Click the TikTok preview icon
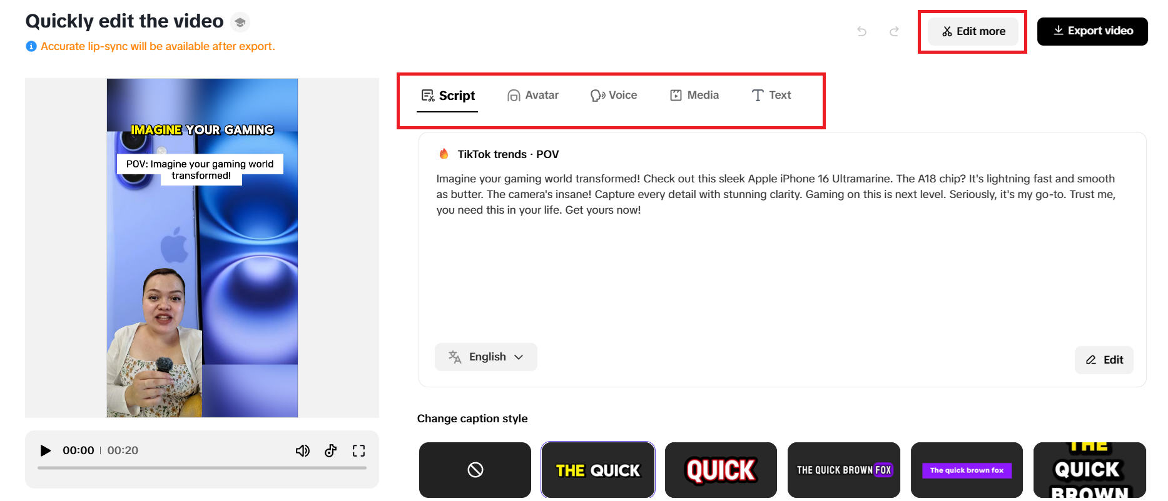 [331, 450]
